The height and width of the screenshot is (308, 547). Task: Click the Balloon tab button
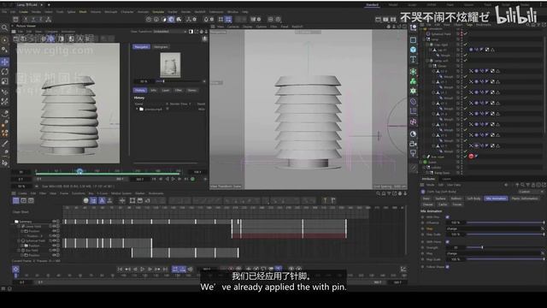click(456, 198)
